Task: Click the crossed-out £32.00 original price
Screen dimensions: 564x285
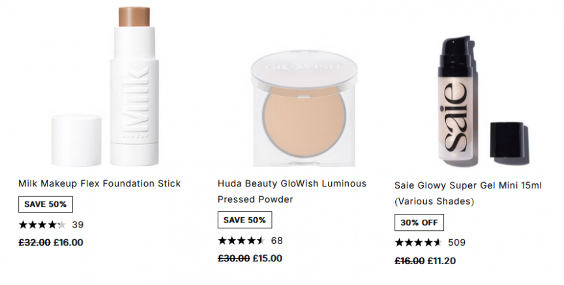Action: 35,243
